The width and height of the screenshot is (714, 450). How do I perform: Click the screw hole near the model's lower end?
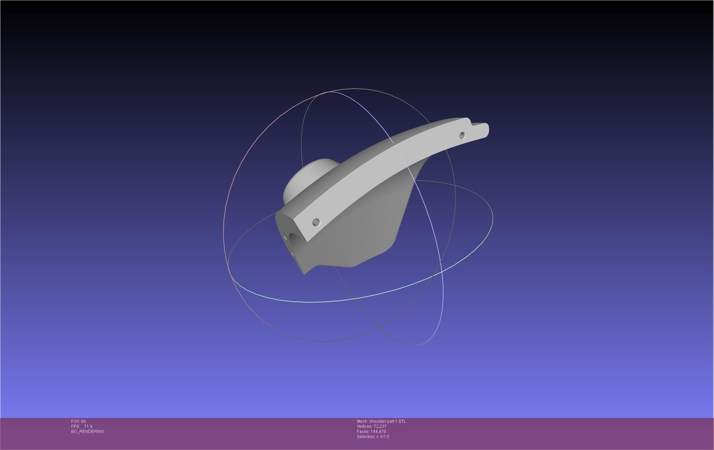[316, 222]
